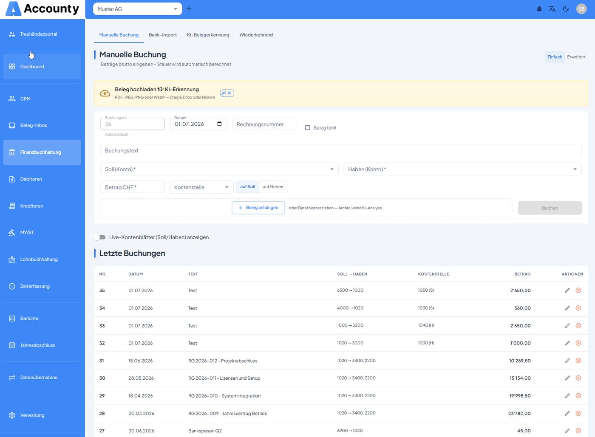This screenshot has height=437, width=595.
Task: Switch to Wiederkehrend tab
Action: 256,35
